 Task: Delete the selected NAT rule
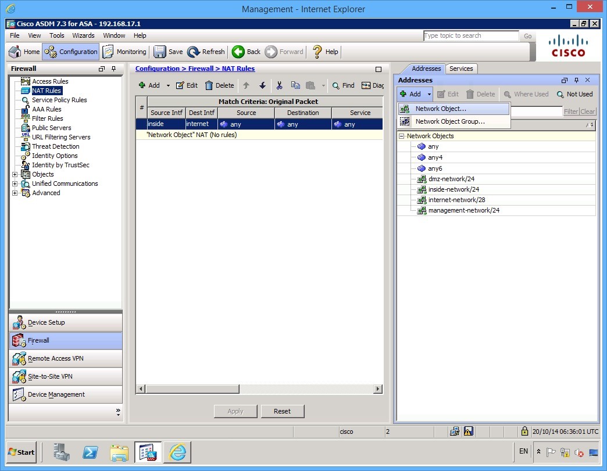(x=219, y=85)
